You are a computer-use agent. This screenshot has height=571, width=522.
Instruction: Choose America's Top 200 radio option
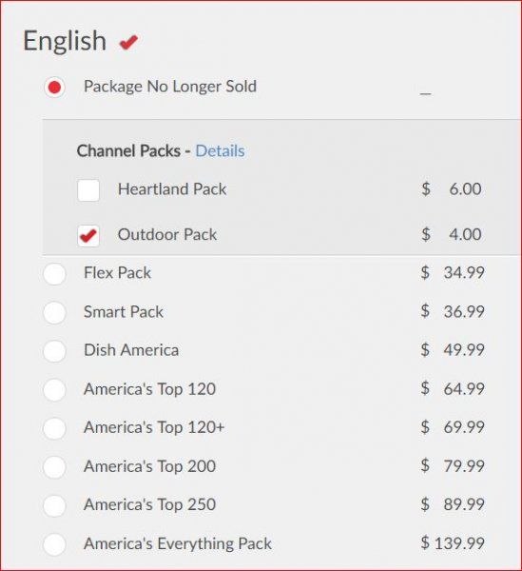54,467
